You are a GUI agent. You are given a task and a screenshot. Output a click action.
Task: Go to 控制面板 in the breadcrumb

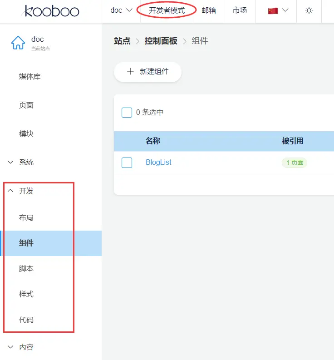point(161,41)
